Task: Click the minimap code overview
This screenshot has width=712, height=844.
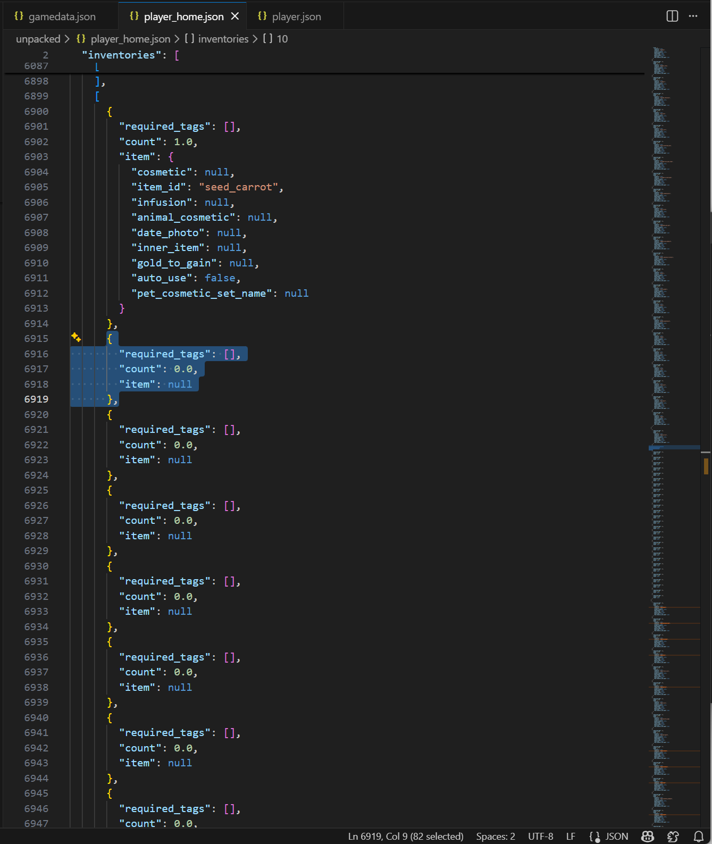Action: click(674, 372)
